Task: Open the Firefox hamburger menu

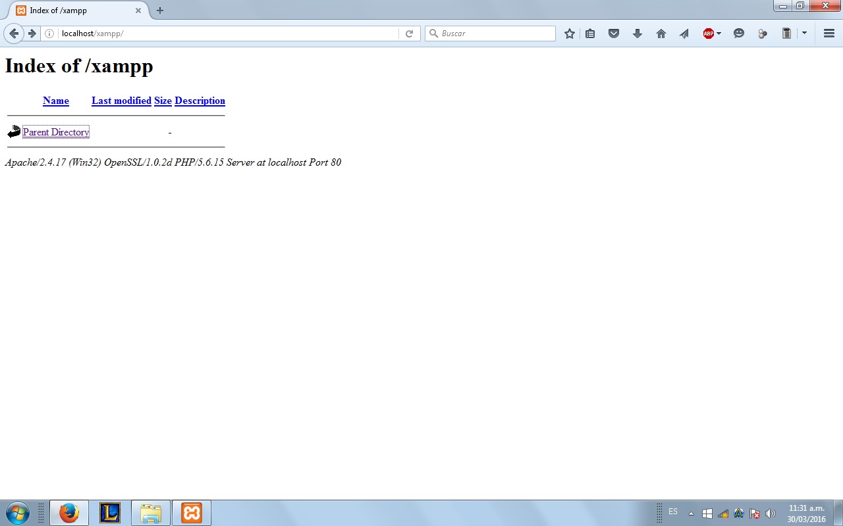Action: (829, 34)
